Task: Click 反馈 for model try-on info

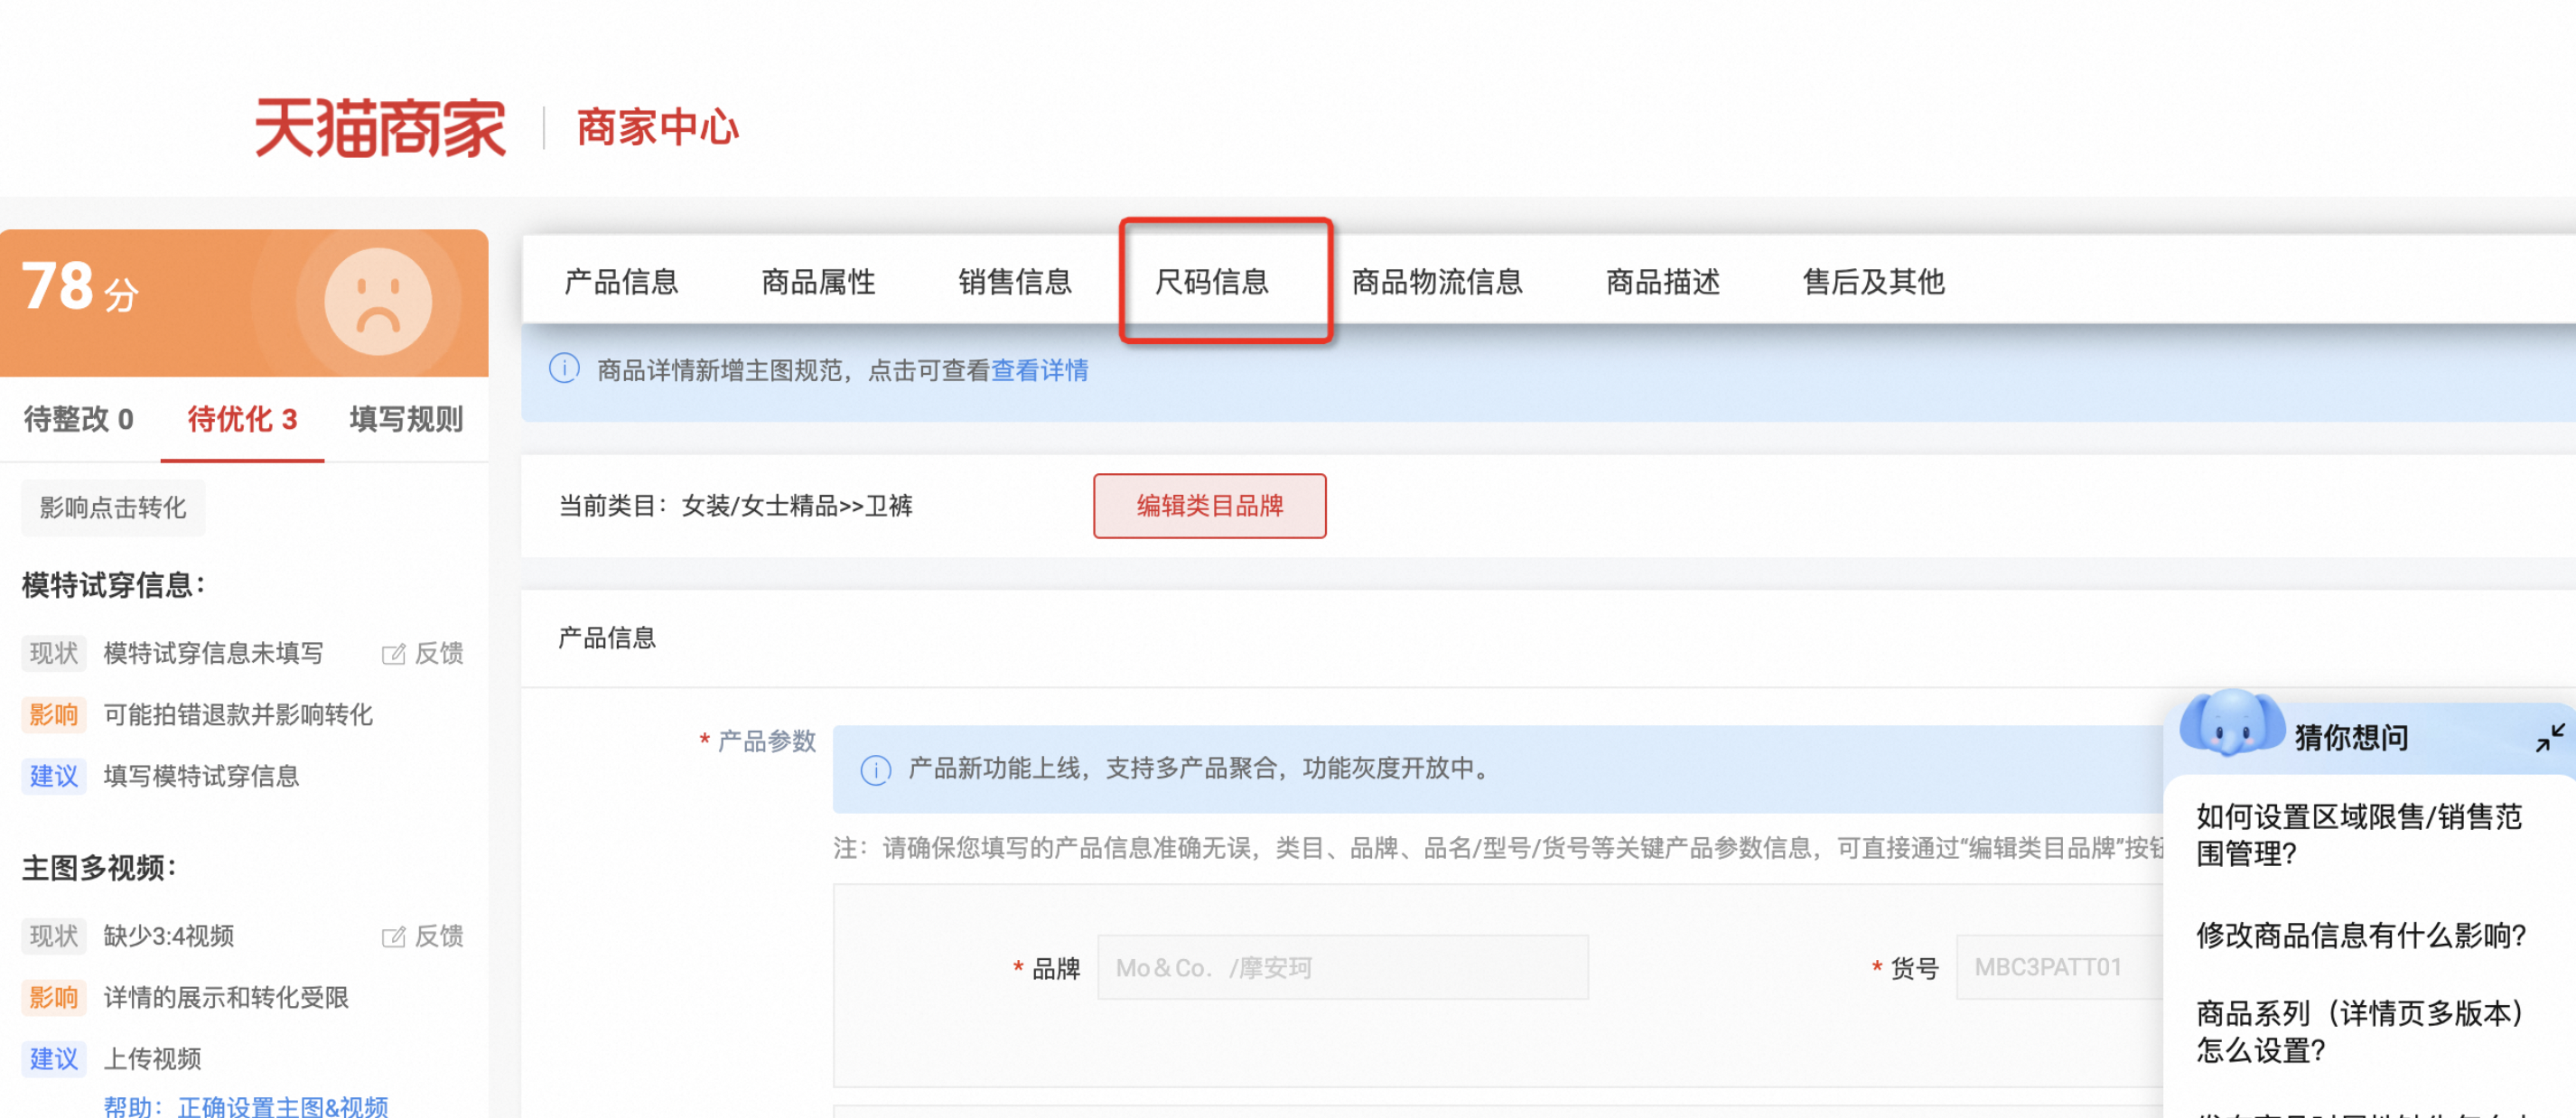Action: pyautogui.click(x=439, y=654)
